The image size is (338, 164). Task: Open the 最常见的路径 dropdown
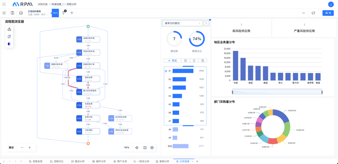183,23
